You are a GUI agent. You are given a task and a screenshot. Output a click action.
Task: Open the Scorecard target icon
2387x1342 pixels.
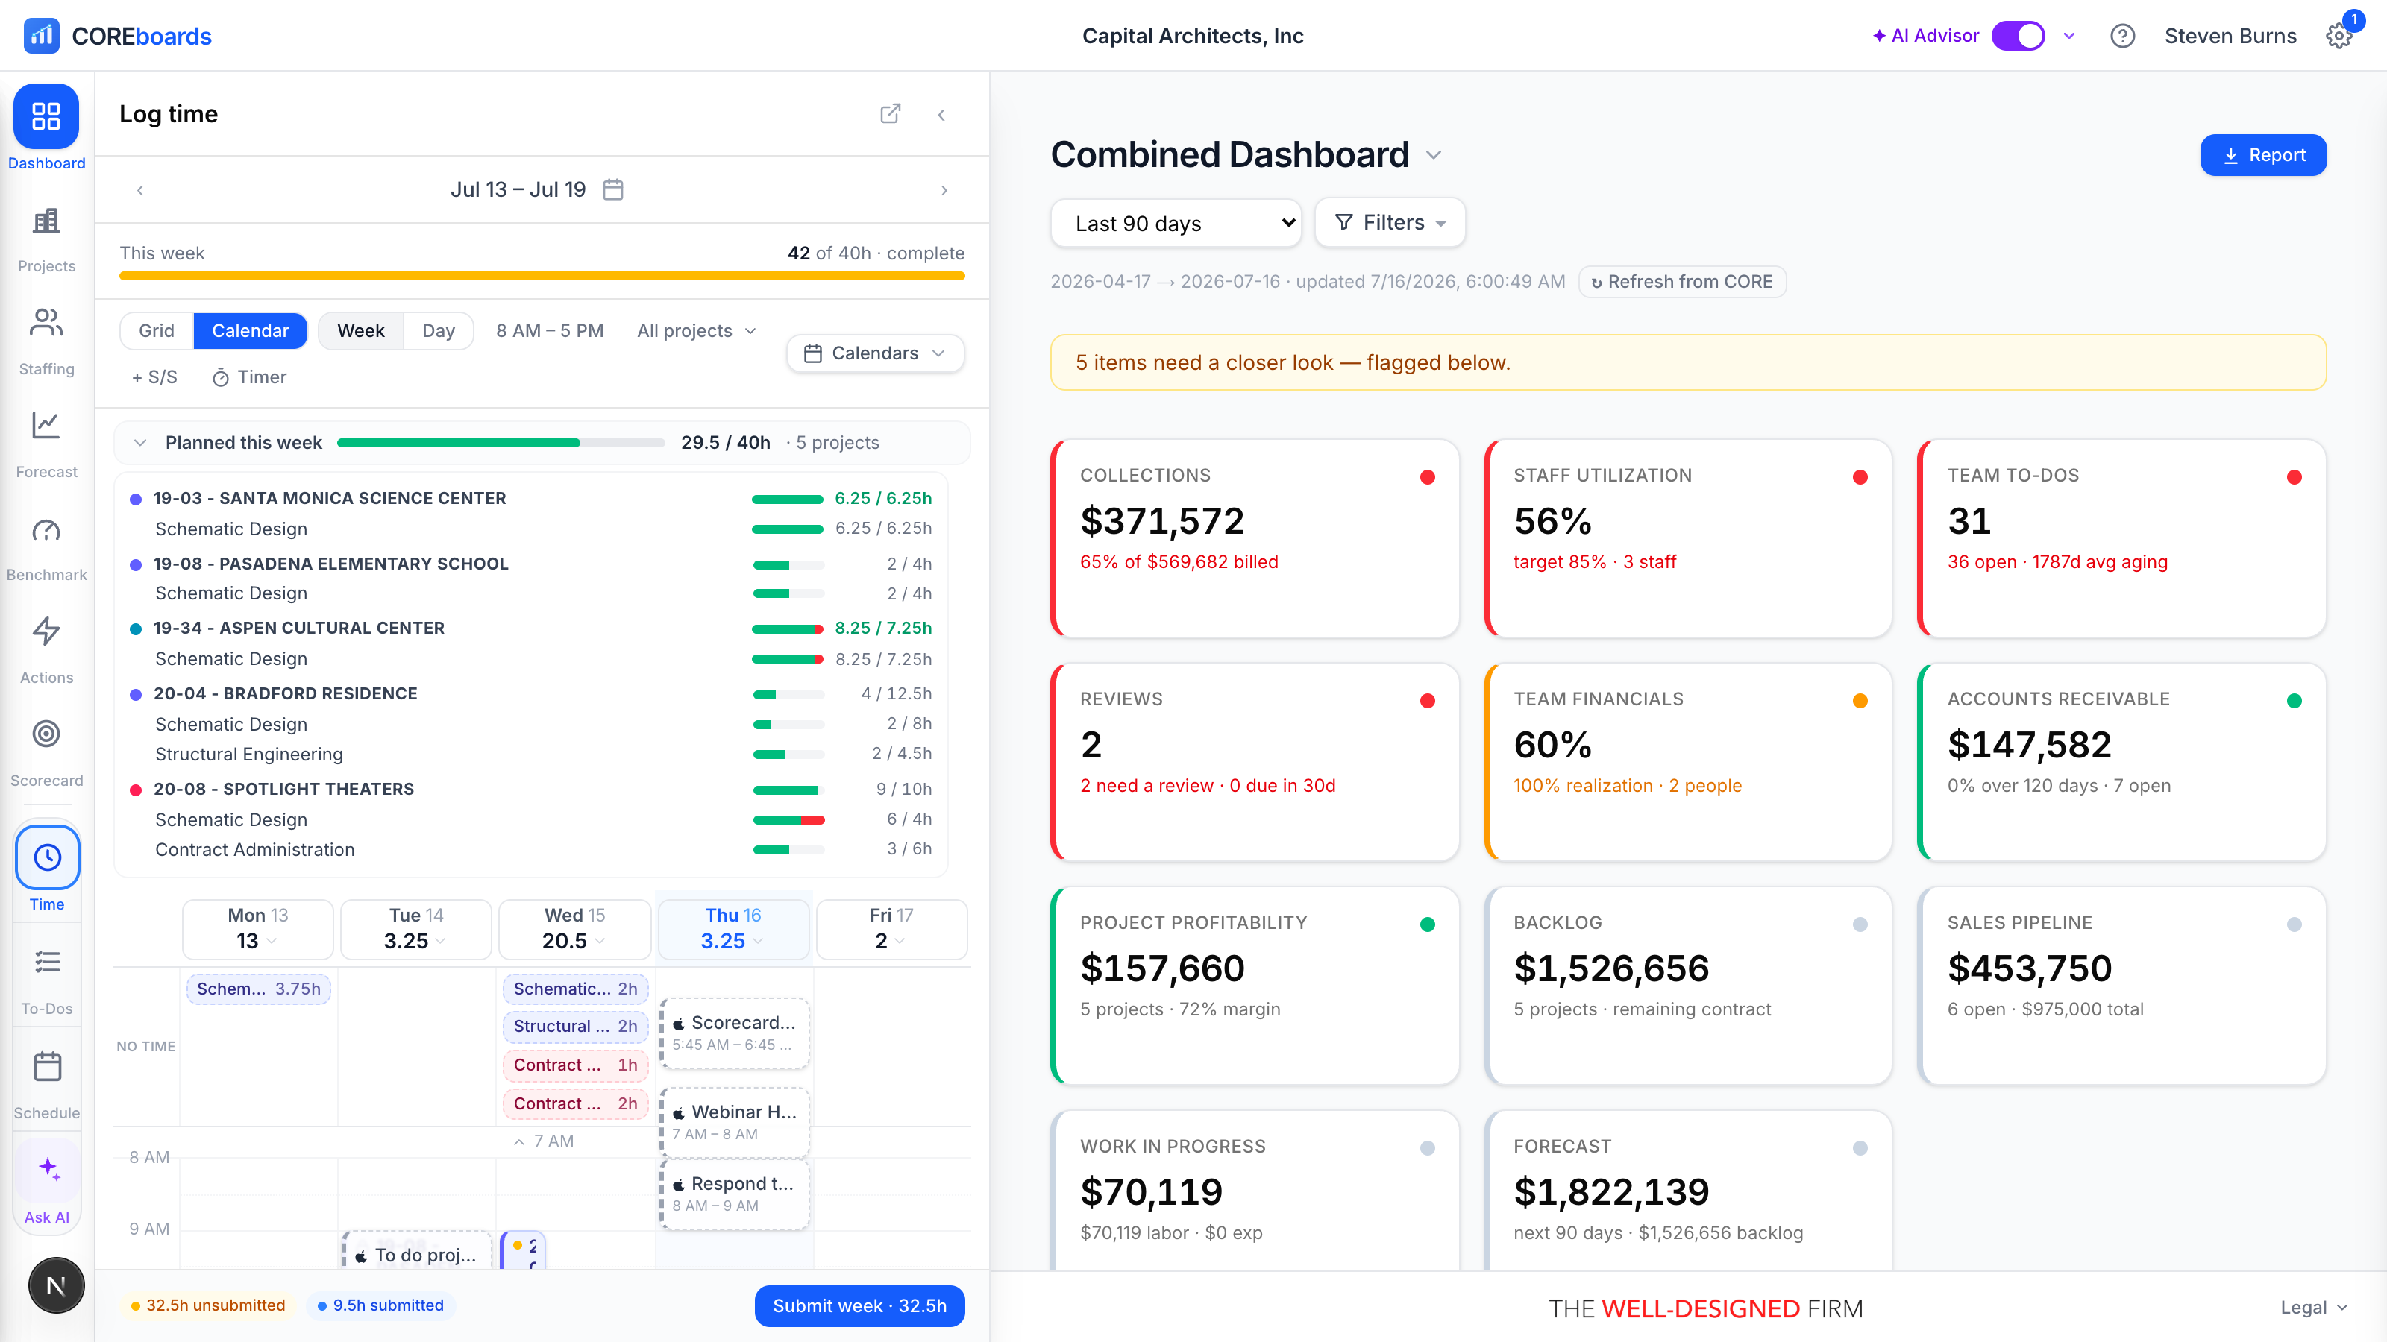(46, 734)
